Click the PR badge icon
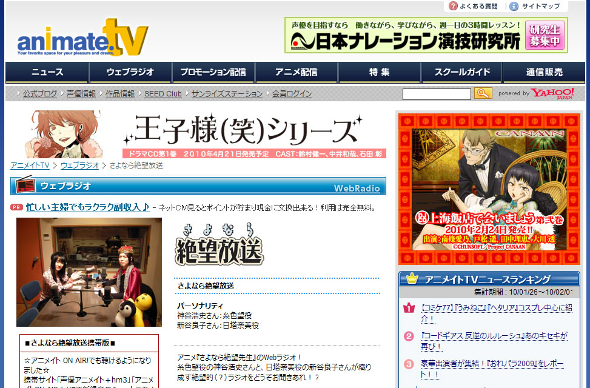This screenshot has width=590, height=388. tap(16, 207)
